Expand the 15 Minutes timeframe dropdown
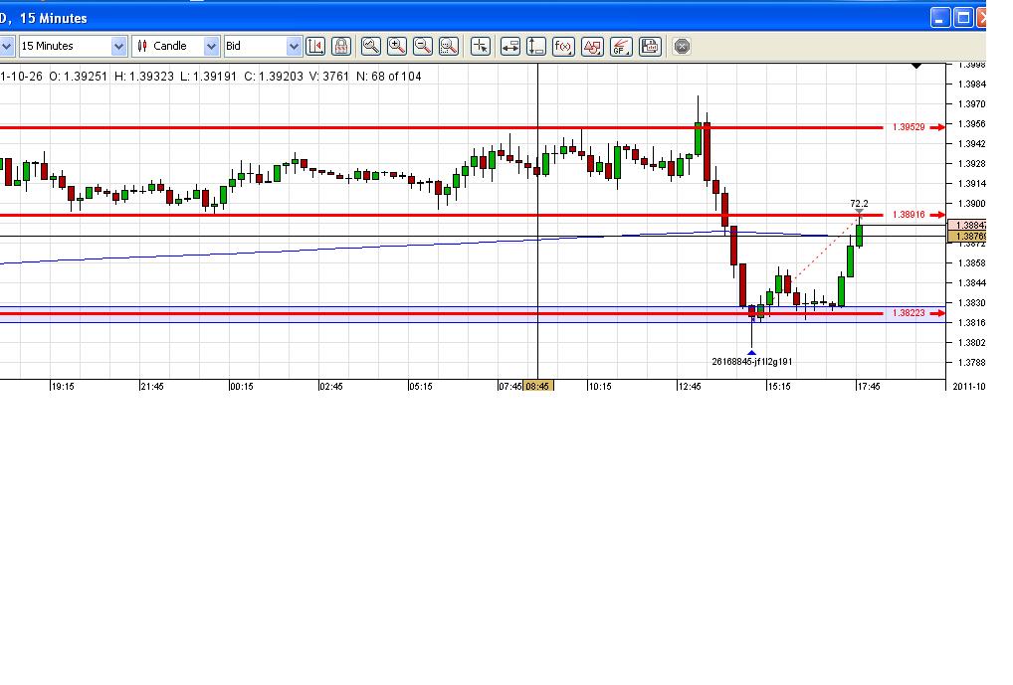The height and width of the screenshot is (685, 1013). 118,46
